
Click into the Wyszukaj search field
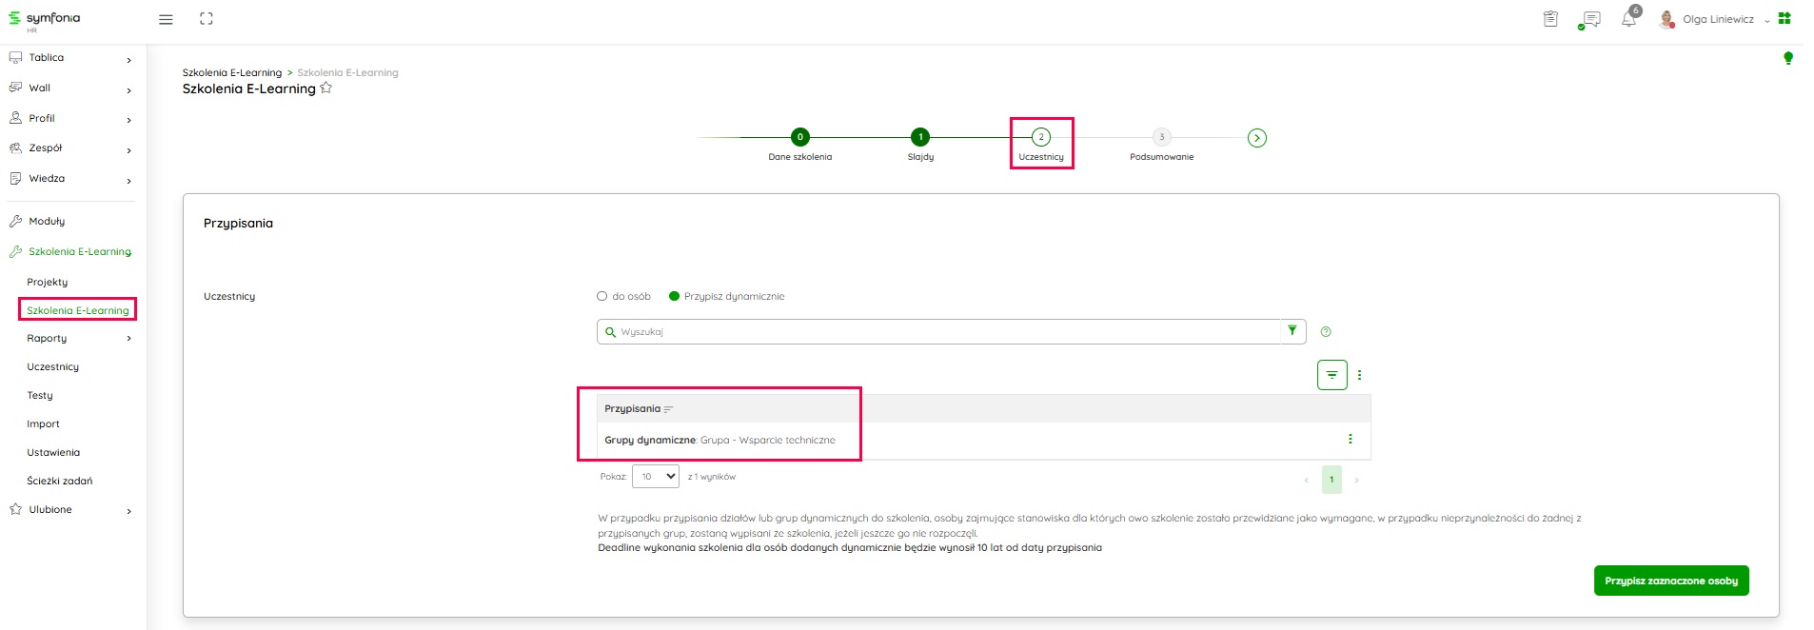click(x=942, y=332)
